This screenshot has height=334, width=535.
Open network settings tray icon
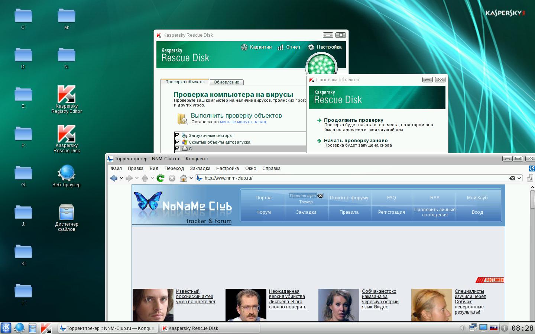click(x=473, y=328)
